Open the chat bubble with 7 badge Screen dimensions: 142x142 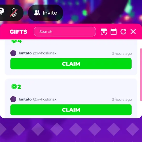(2, 12)
